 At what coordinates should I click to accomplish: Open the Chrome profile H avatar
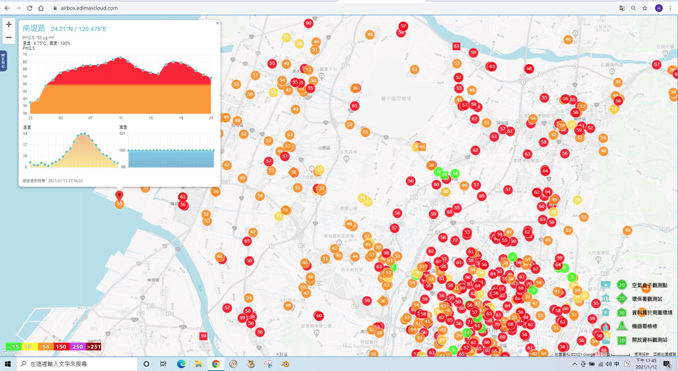[x=659, y=8]
